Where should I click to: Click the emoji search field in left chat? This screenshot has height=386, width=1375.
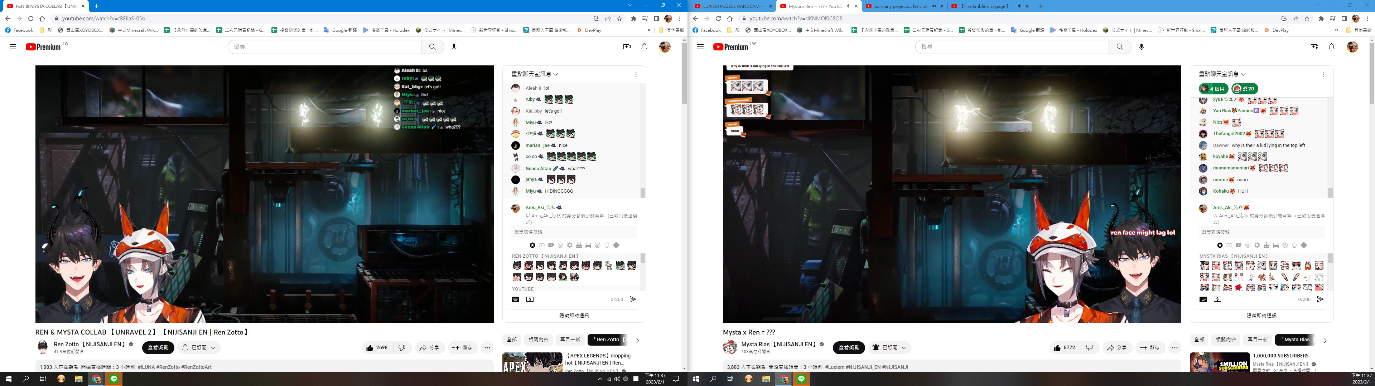[574, 232]
